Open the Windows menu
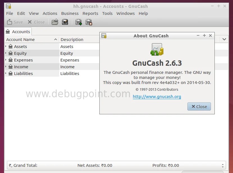Viewport: 233px width, 173px height. (x=125, y=13)
